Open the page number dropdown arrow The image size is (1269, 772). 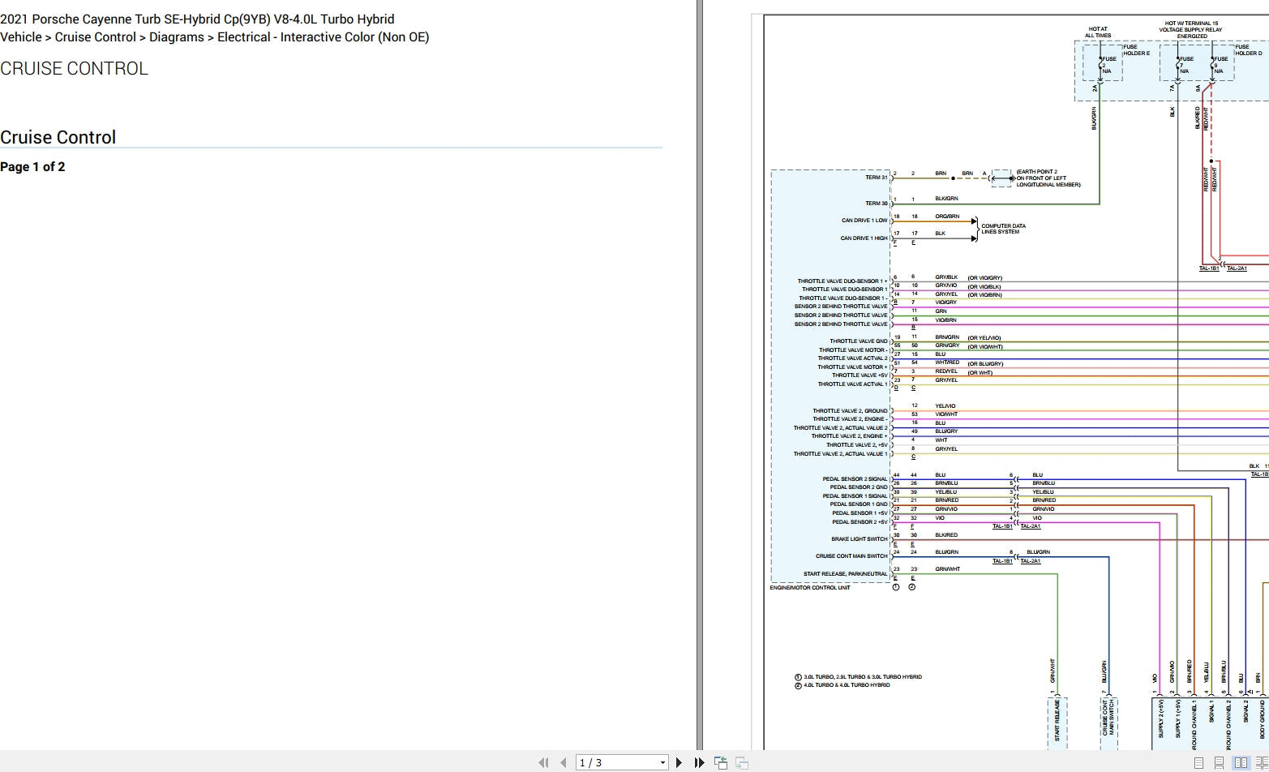point(662,762)
